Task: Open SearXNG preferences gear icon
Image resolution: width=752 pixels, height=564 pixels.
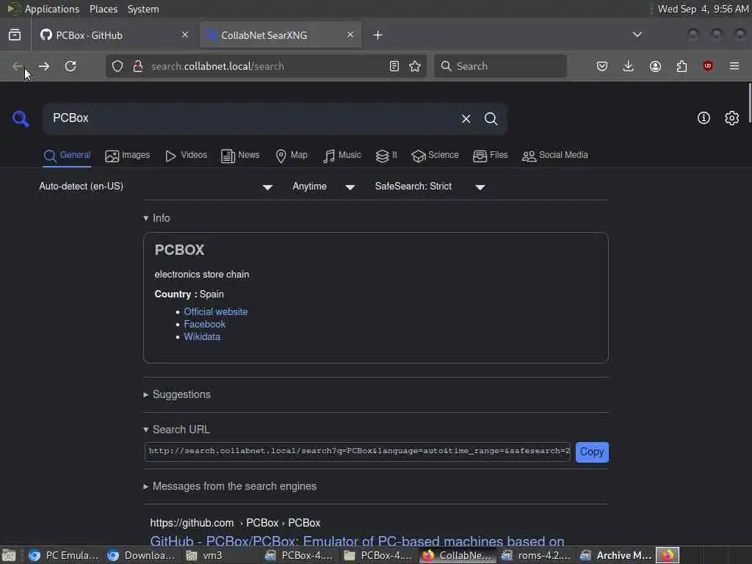Action: [x=732, y=118]
